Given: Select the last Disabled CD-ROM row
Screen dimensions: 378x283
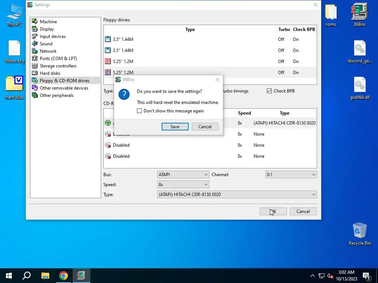Looking at the screenshot, I should (x=210, y=156).
